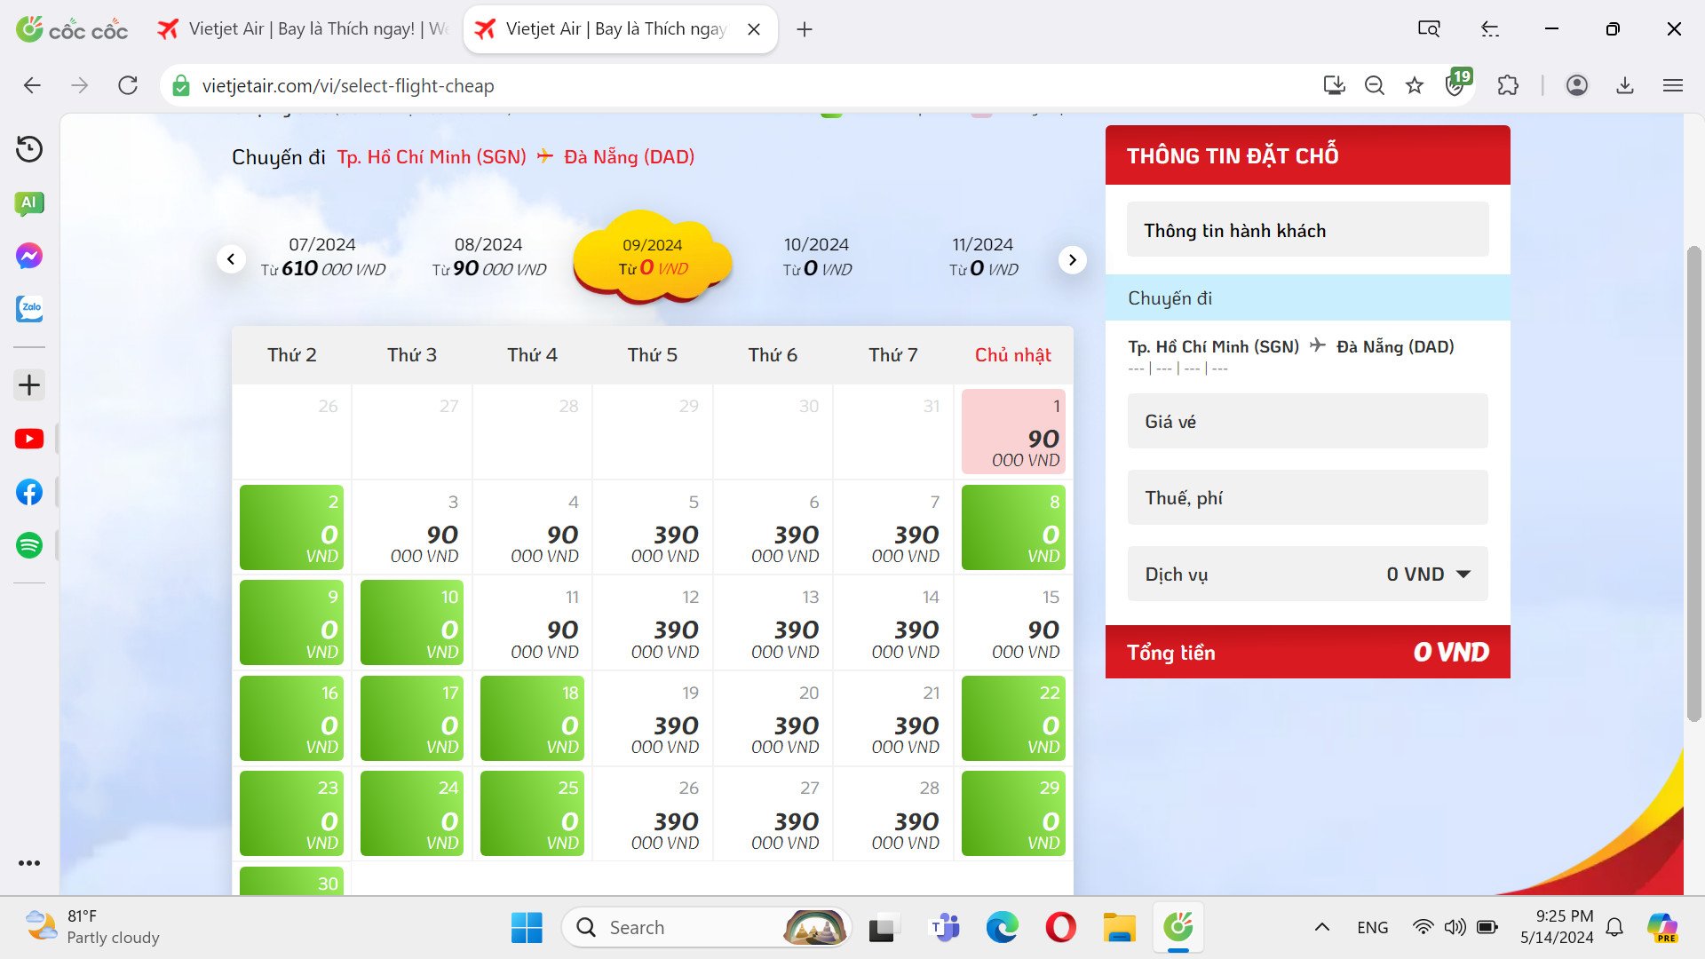Switch to the first Vietjet Air tab
The width and height of the screenshot is (1705, 959).
(302, 29)
